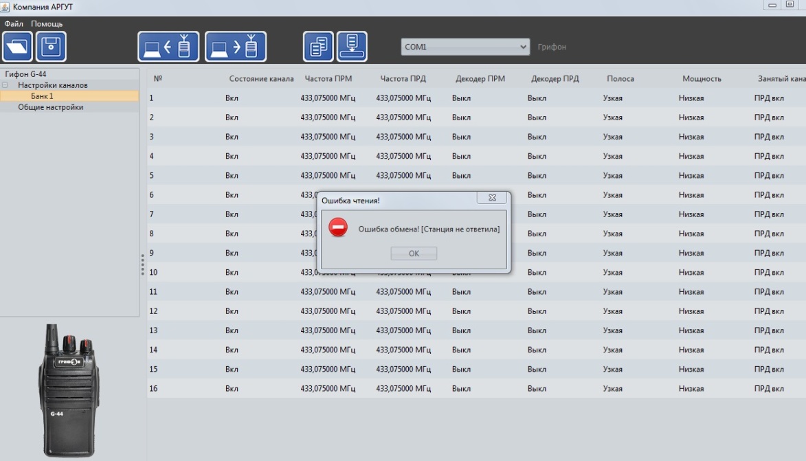The width and height of the screenshot is (806, 461).
Task: Click the write to radio icon
Action: (x=236, y=47)
